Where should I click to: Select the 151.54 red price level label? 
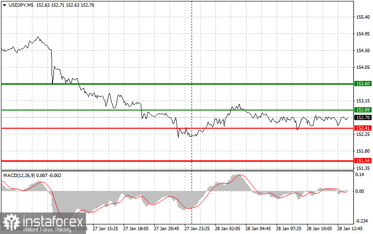click(363, 161)
